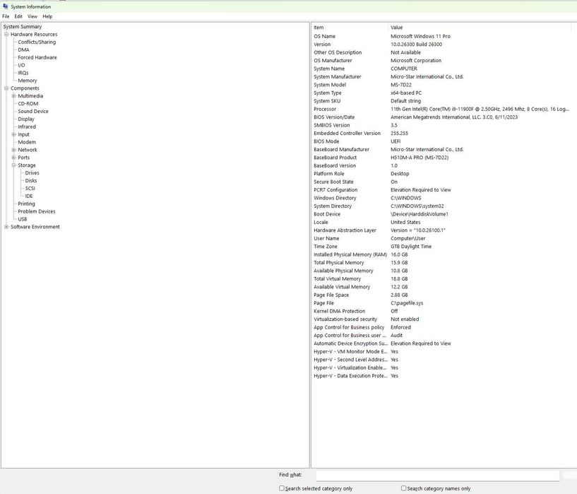This screenshot has height=494, width=577.
Task: Expand the Input node in the tree
Action: click(13, 134)
